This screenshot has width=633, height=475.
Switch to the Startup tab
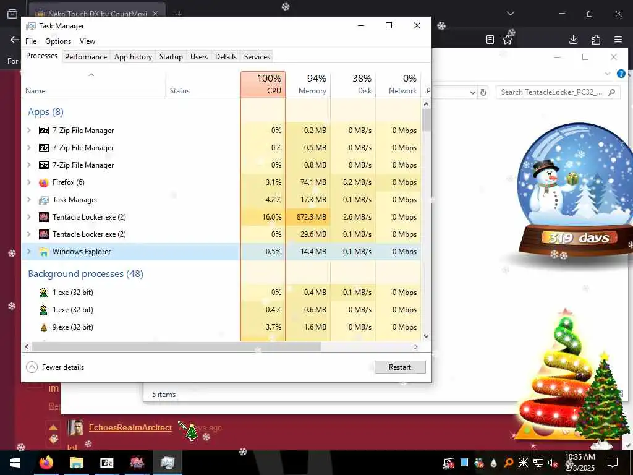point(171,57)
